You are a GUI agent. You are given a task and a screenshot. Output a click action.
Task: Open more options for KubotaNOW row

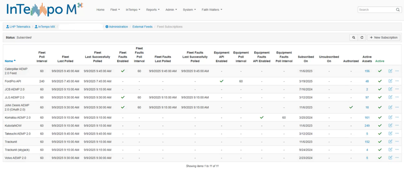click(x=397, y=125)
